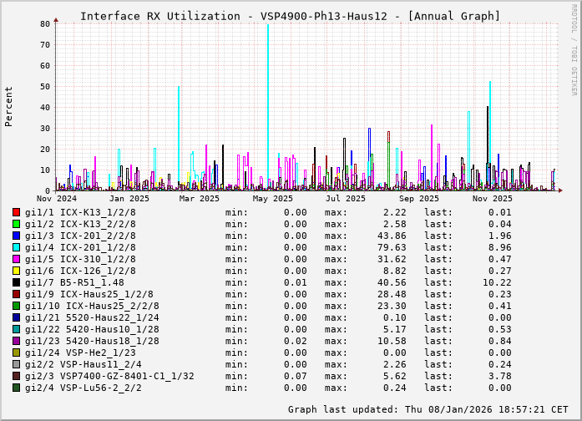Click the gi2/3 VSP7400-GZ-8401-C1_1/32 legend label
The image size is (582, 421).
[109, 376]
